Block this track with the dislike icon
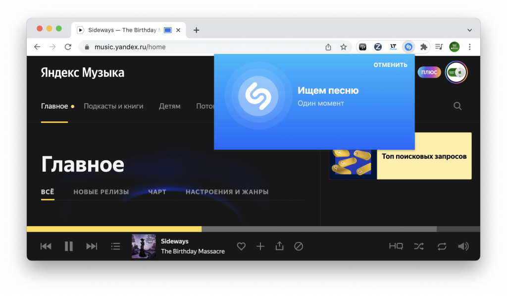507x296 pixels. point(299,246)
